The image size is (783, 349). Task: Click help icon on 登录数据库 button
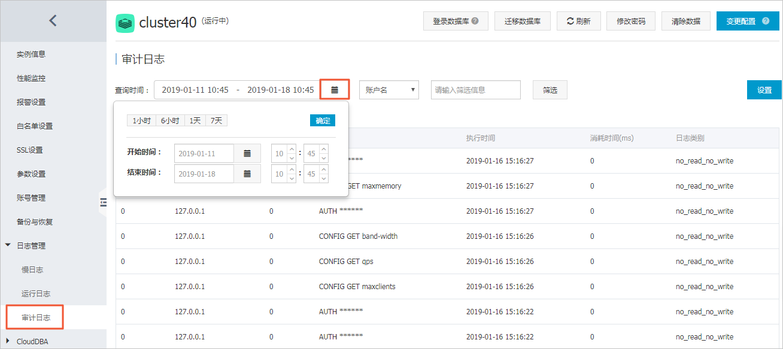coord(475,21)
